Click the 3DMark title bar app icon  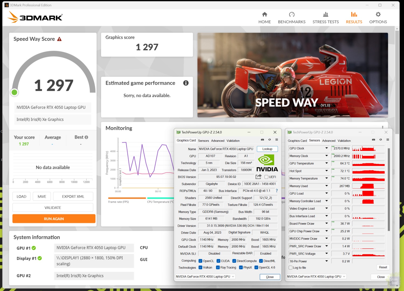[7, 5]
